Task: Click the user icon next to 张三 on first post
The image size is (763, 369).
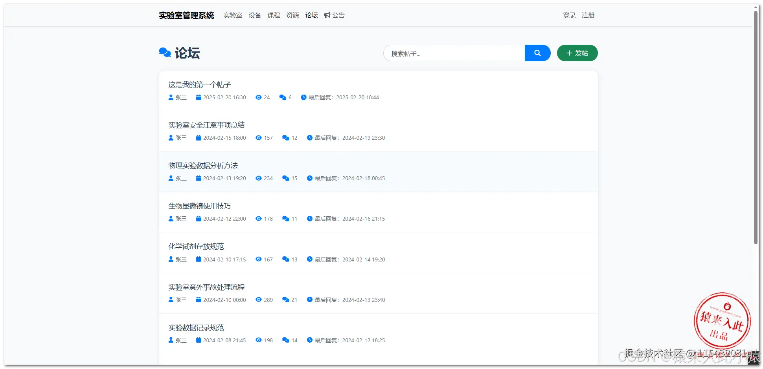Action: (x=171, y=97)
